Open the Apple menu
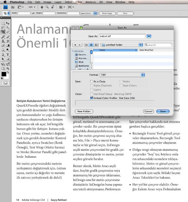Screen dimensions: 188x202 point(5,2)
